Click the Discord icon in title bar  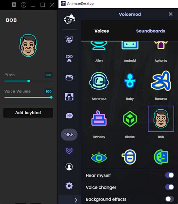click(x=14, y=5)
